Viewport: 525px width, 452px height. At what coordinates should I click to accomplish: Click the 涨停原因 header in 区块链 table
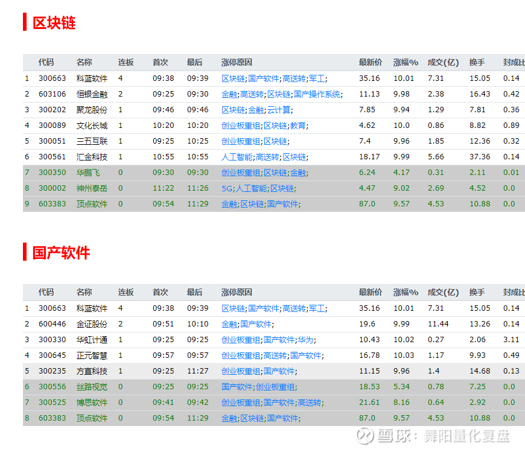237,63
